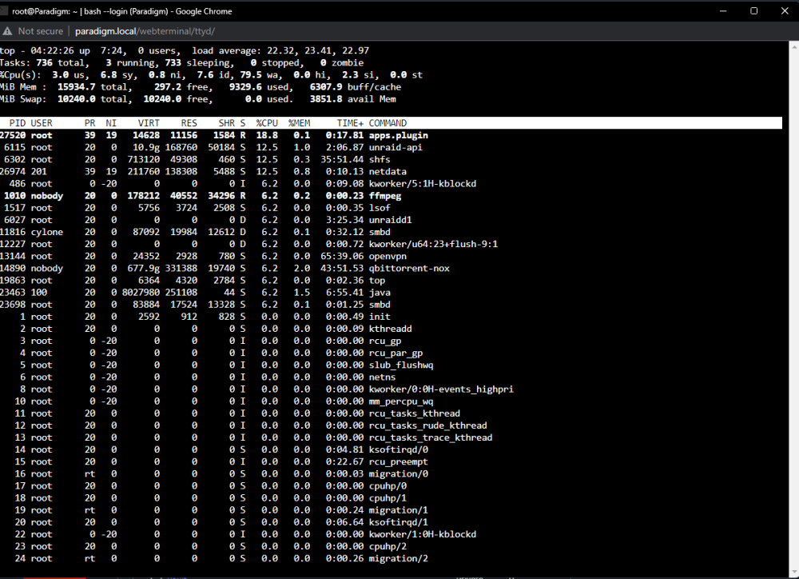The width and height of the screenshot is (799, 579).
Task: Click the top process in command column
Action: pyautogui.click(x=377, y=281)
